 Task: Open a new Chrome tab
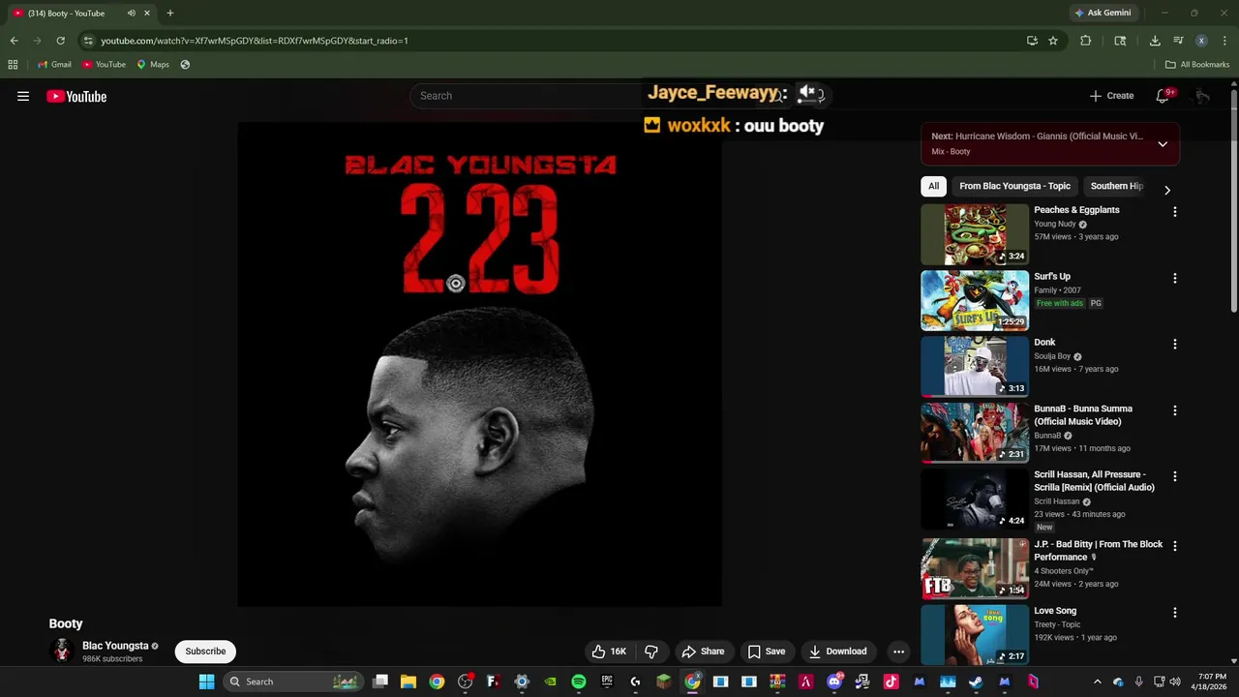pos(170,14)
